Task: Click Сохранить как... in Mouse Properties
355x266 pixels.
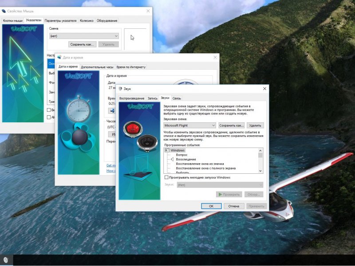Action: [82, 44]
